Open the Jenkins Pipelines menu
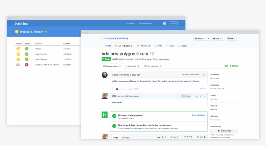Image resolution: width=266 pixels, height=146 pixels. pyautogui.click(x=130, y=23)
